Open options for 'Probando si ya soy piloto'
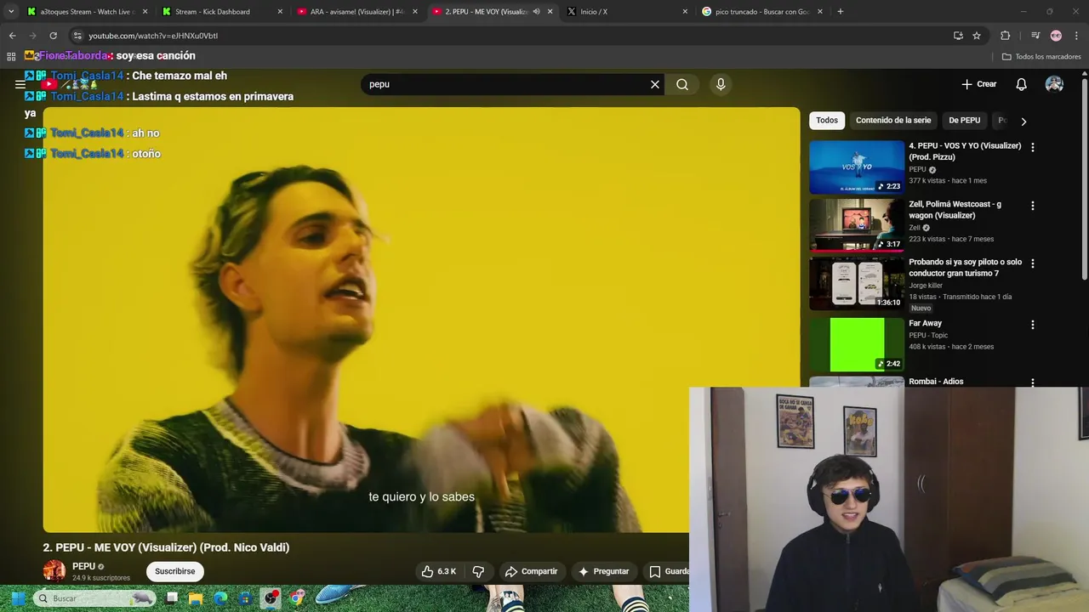This screenshot has height=612, width=1089. 1033,263
